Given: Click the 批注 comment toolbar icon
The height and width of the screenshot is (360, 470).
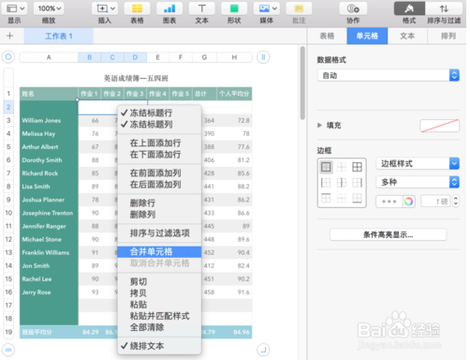Looking at the screenshot, I should pyautogui.click(x=299, y=8).
